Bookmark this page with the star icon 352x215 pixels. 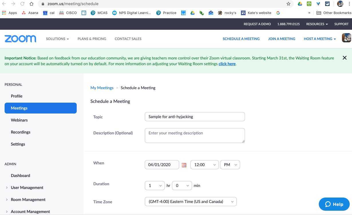tap(288, 4)
